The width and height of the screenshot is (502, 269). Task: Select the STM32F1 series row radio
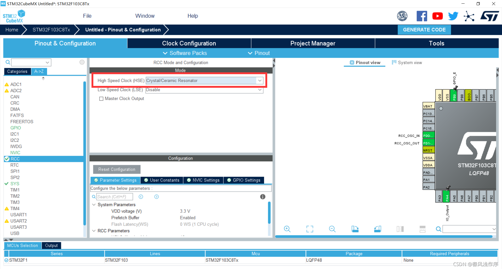coord(6,260)
